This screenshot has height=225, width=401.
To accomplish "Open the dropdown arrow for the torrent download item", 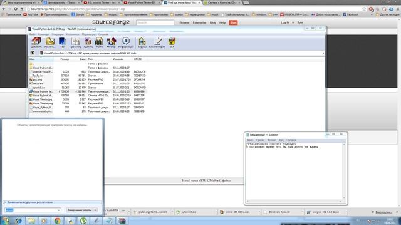I will pos(172,212).
